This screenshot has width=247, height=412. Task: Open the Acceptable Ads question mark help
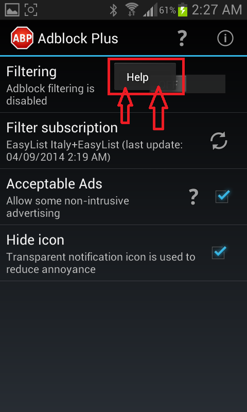tap(193, 197)
